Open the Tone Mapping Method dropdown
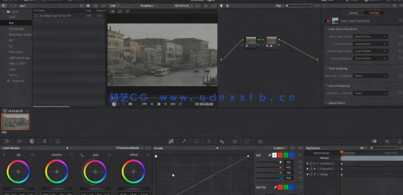Screen dimensions: 403x195 [x=370, y=76]
